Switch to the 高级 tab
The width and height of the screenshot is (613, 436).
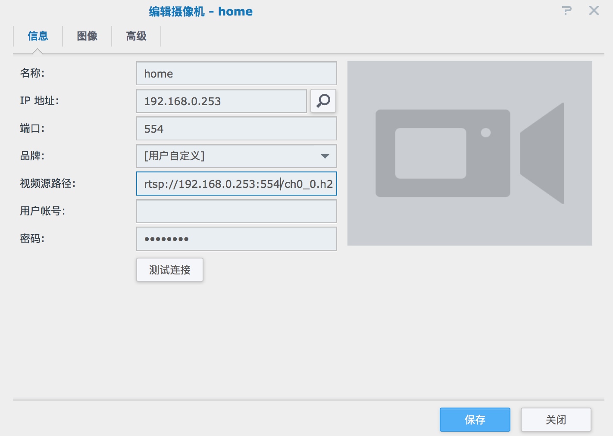[x=136, y=36]
